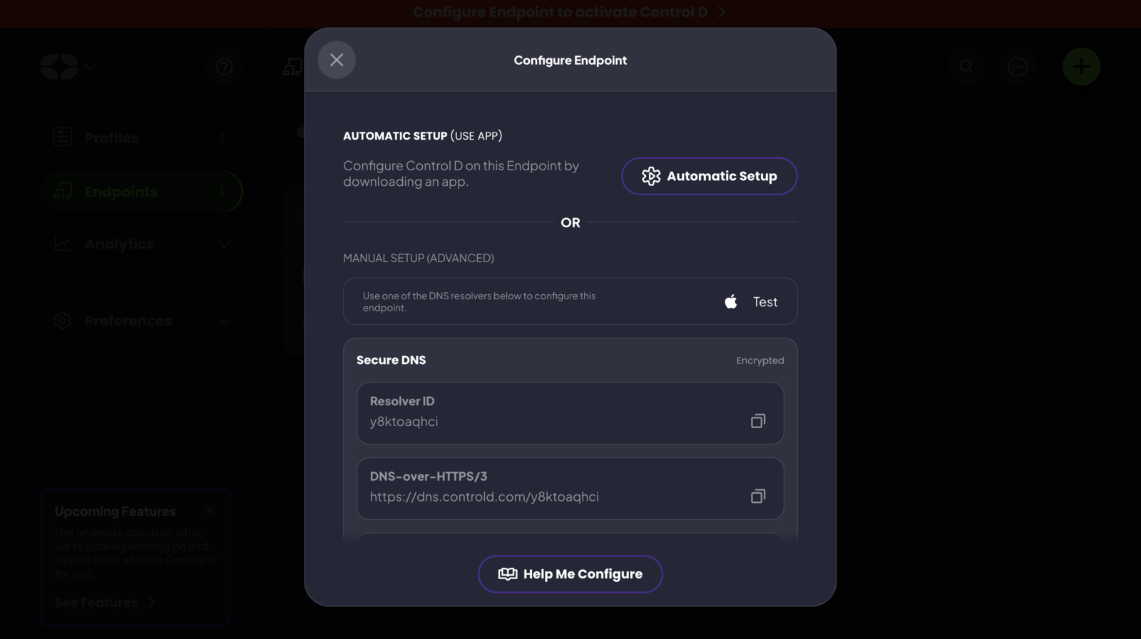Open the help question mark icon
This screenshot has width=1141, height=639.
coord(224,66)
